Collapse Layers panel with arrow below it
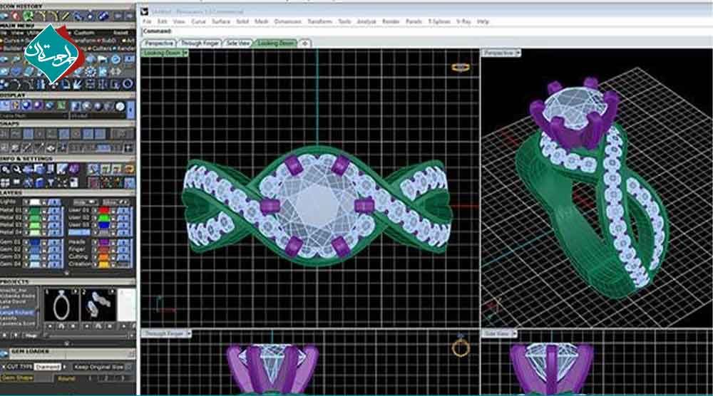 (x=67, y=273)
